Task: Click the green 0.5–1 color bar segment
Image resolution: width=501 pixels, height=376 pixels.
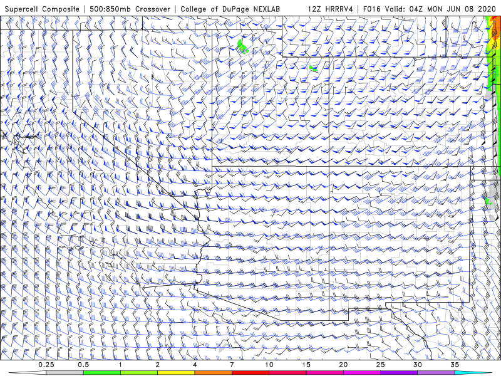Action: (x=102, y=373)
